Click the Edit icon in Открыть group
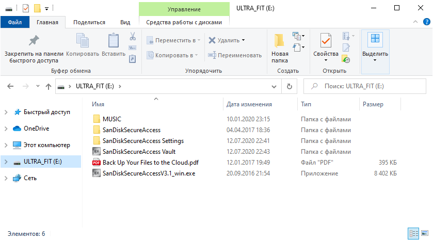The width and height of the screenshot is (433, 240). coord(346,47)
